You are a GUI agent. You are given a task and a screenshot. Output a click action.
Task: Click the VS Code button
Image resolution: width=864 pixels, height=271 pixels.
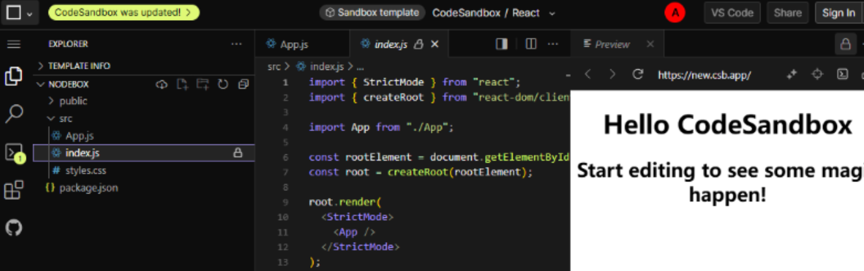coord(732,13)
